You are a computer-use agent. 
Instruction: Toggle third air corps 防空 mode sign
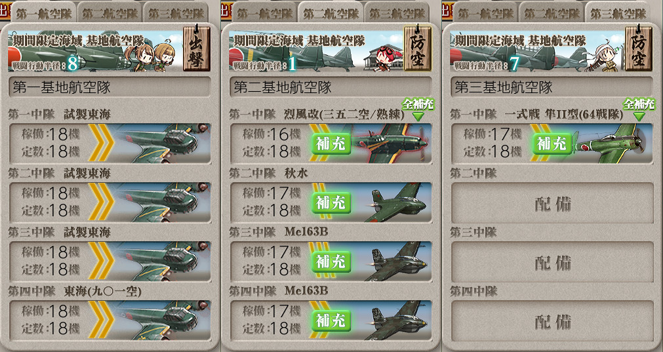[x=639, y=49]
